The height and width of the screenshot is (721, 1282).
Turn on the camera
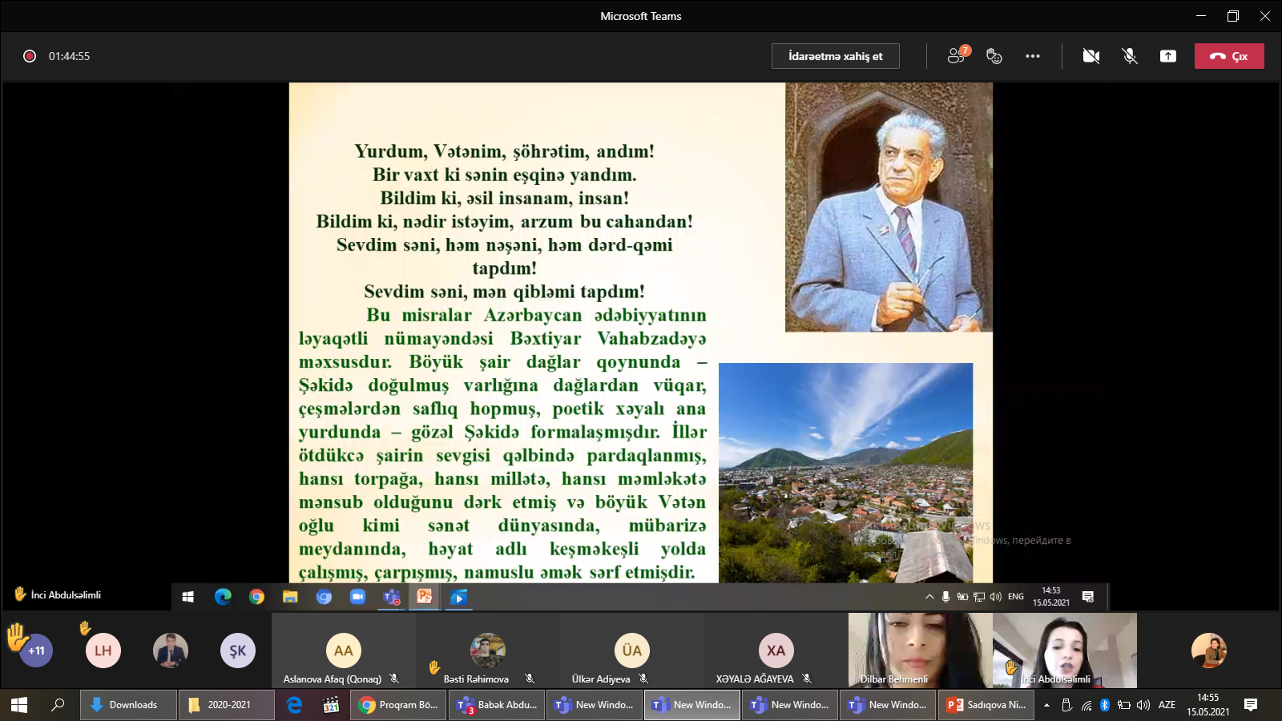1091,56
